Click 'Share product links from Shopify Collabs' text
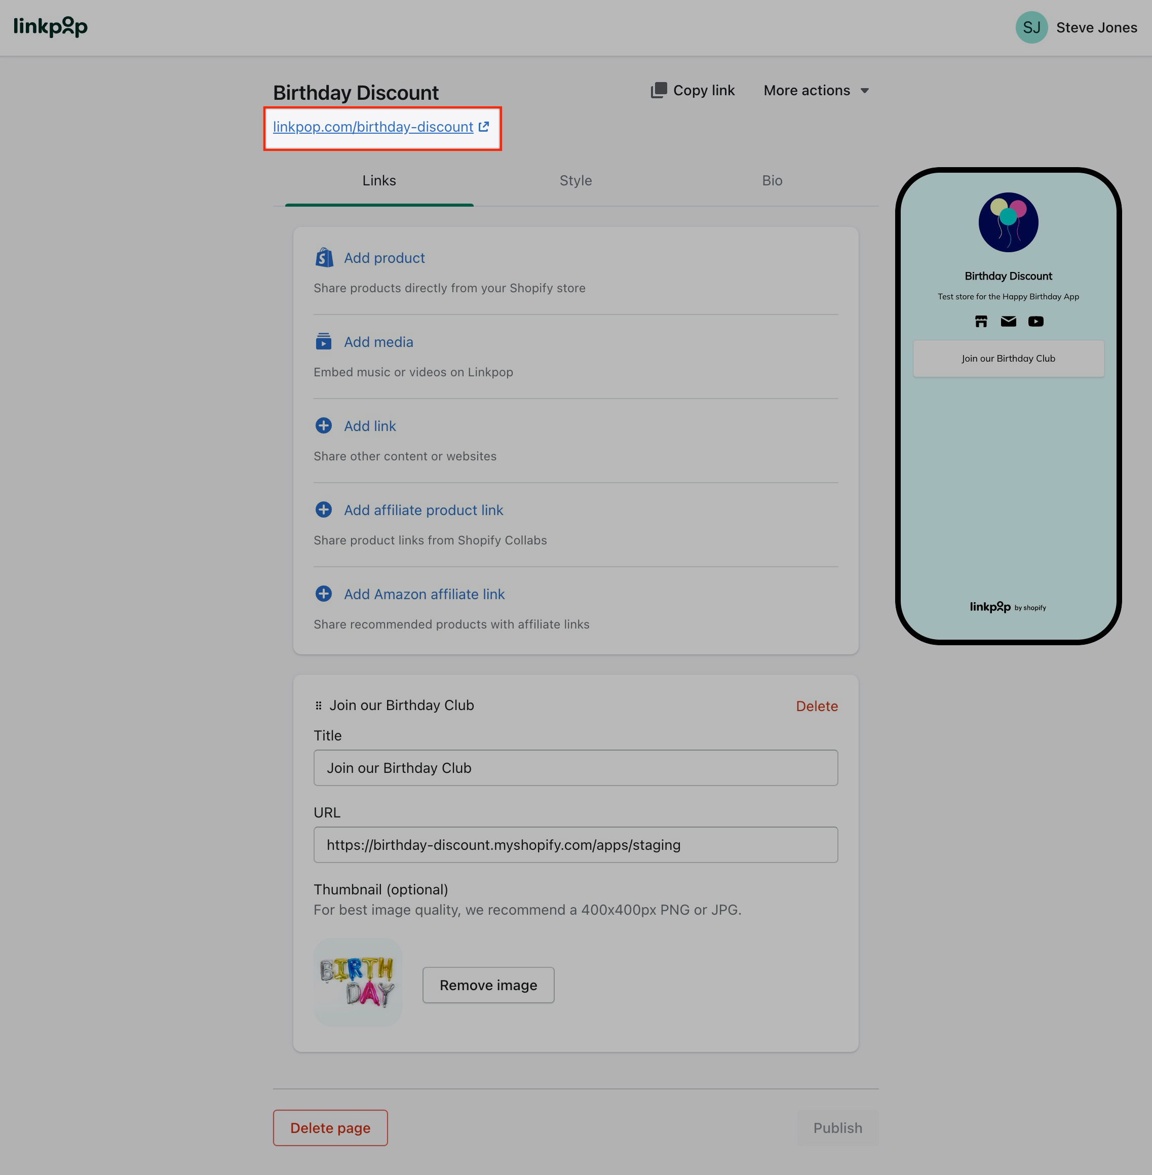The image size is (1152, 1175). click(x=430, y=540)
